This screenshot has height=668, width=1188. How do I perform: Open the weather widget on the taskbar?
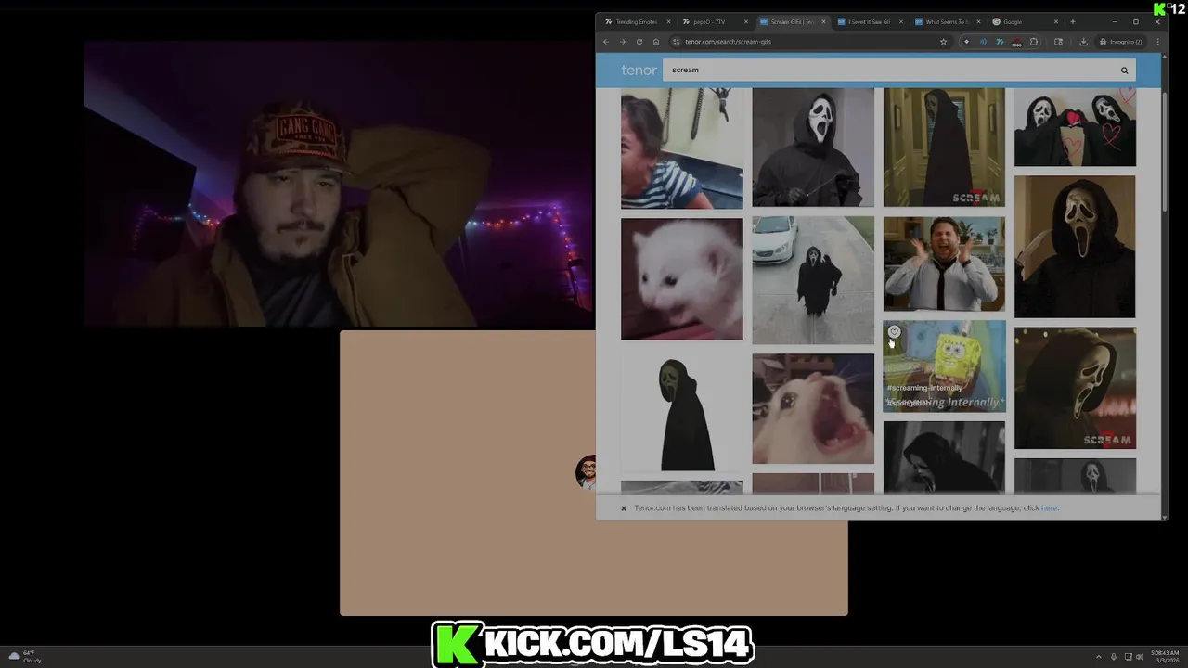25,656
